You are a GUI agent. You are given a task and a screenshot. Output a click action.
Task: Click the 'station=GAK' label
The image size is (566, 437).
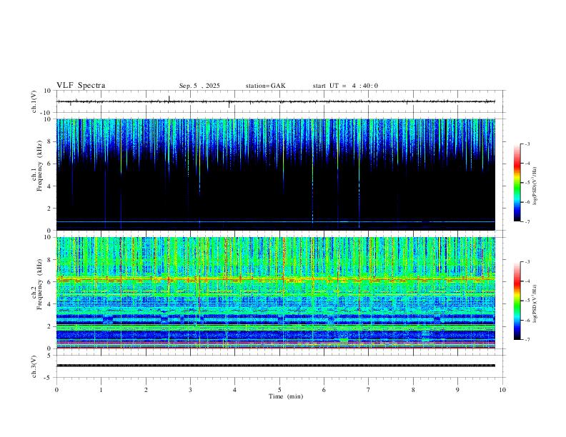[x=265, y=86]
